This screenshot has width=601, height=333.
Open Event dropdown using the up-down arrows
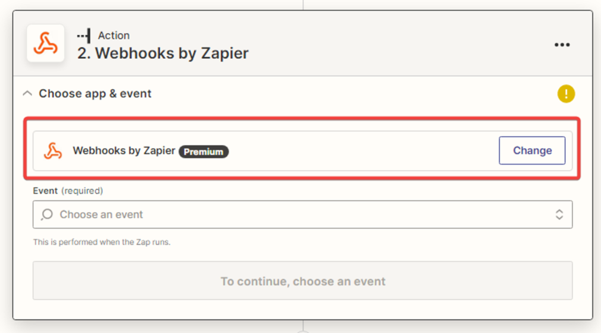tap(559, 215)
